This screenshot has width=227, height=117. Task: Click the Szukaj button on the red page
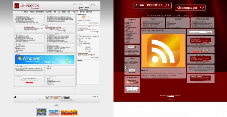[209, 32]
